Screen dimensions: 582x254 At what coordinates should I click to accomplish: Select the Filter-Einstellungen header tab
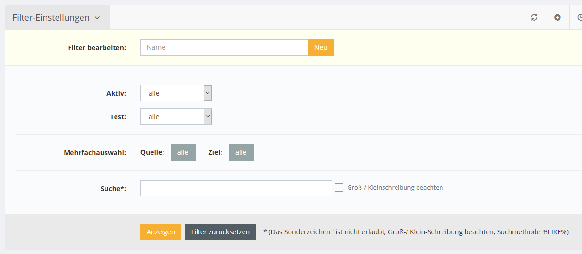coord(51,18)
